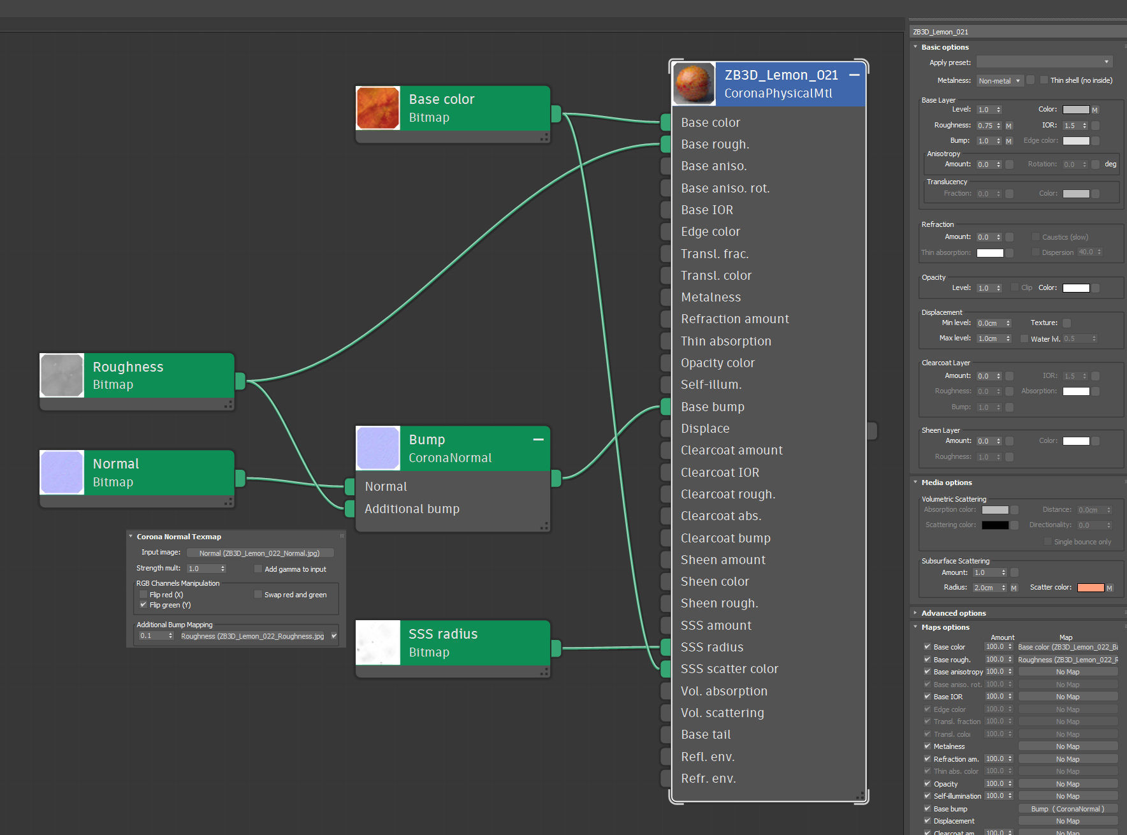Click the Base color input socket on material
The image size is (1127, 835).
click(665, 122)
